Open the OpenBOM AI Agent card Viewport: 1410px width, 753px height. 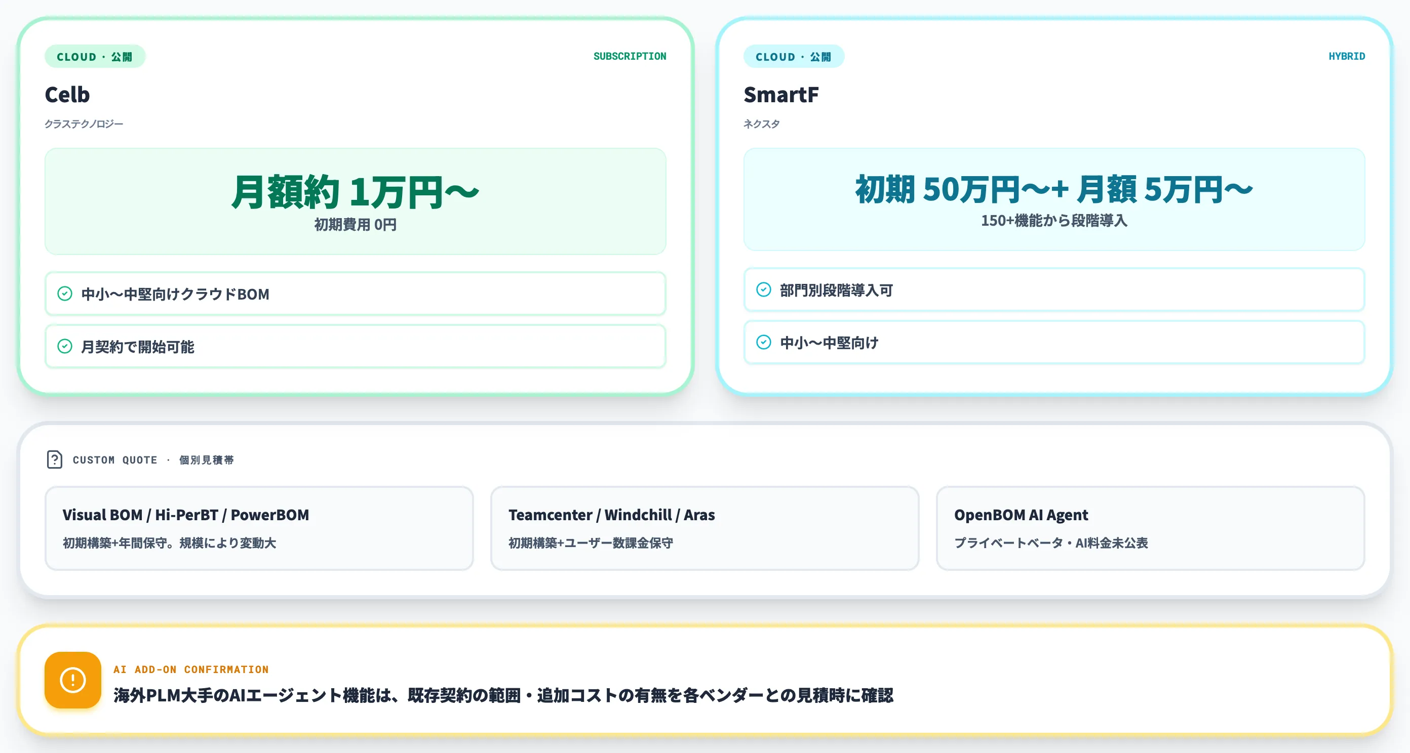[1151, 528]
